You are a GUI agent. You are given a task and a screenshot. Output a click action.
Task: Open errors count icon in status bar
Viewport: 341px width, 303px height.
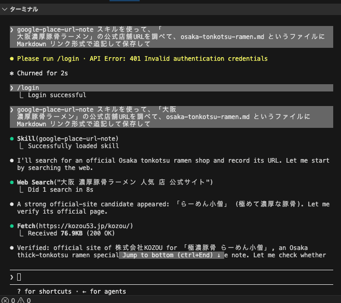click(x=5, y=300)
